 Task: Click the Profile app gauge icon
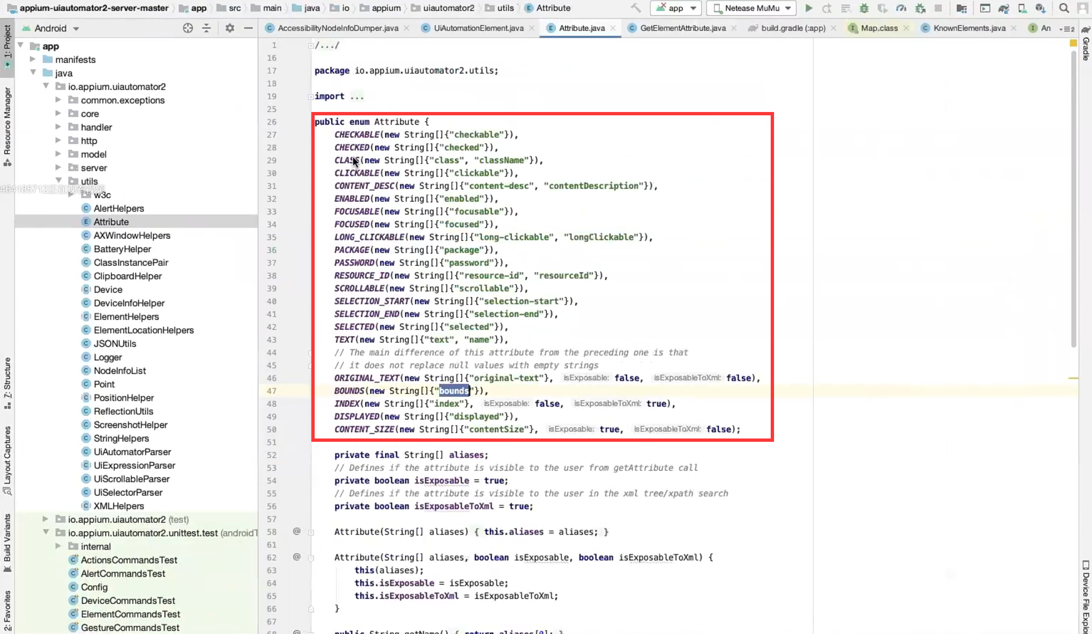click(901, 8)
